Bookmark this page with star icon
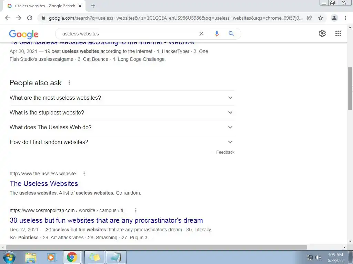 (321, 18)
